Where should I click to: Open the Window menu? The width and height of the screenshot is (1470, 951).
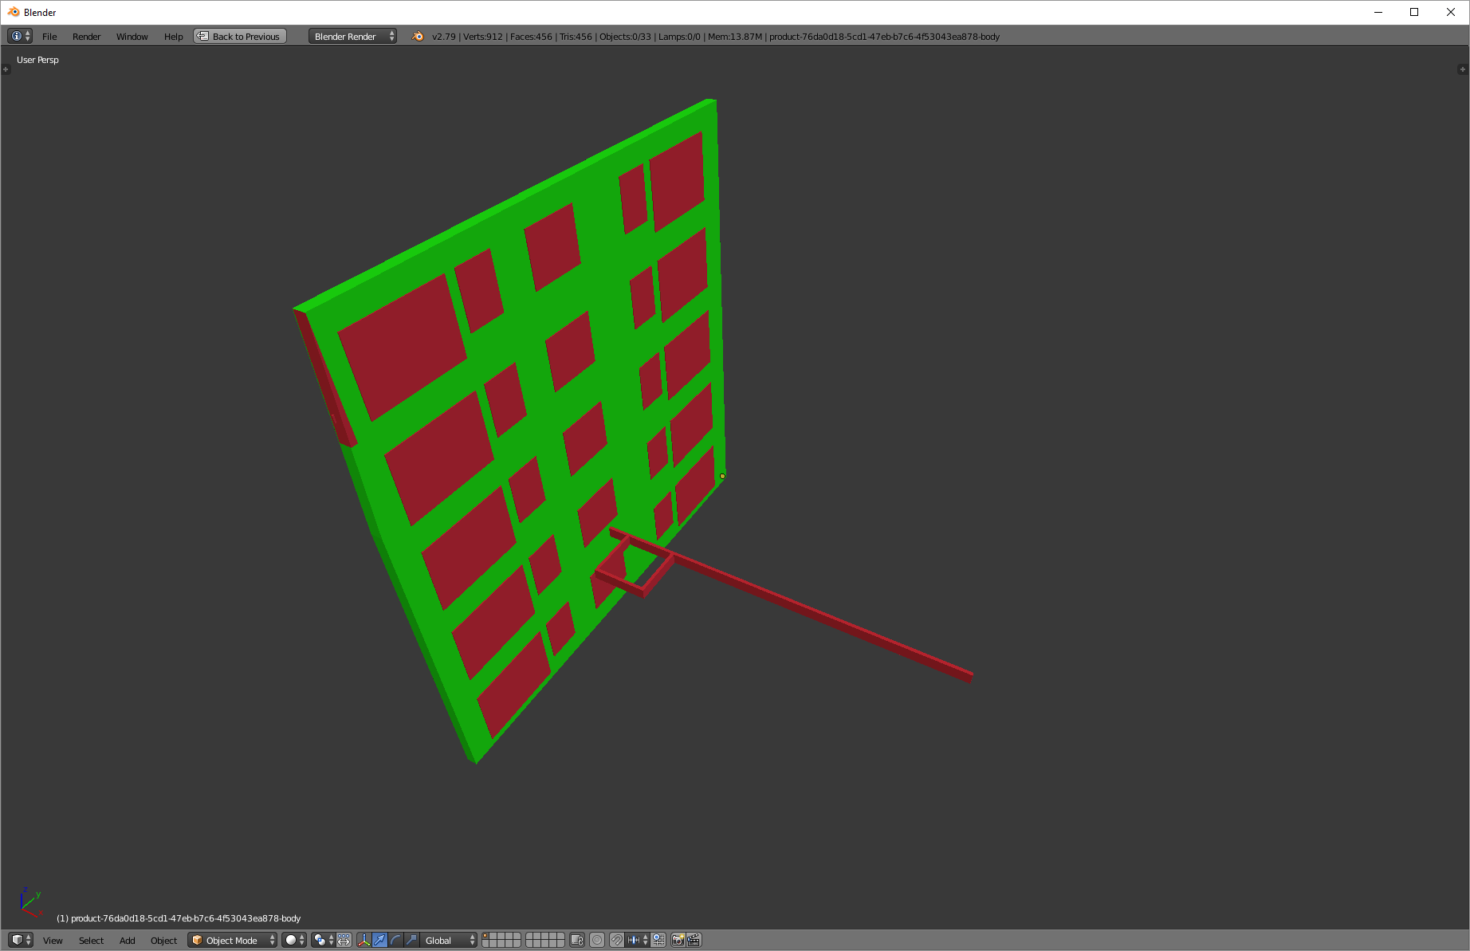point(132,36)
